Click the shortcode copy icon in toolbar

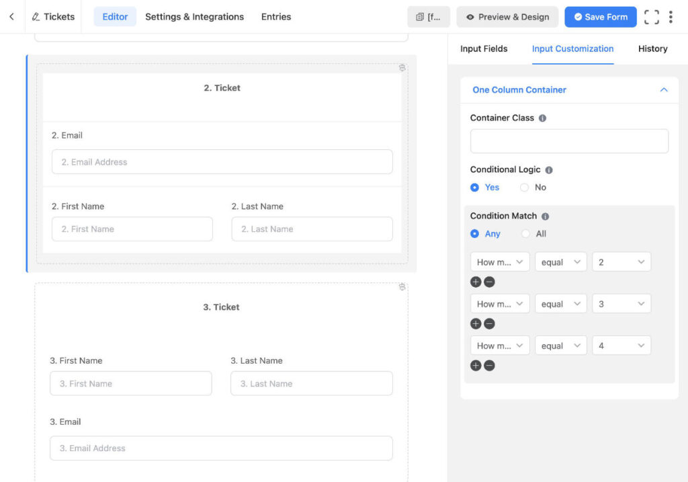pyautogui.click(x=429, y=17)
